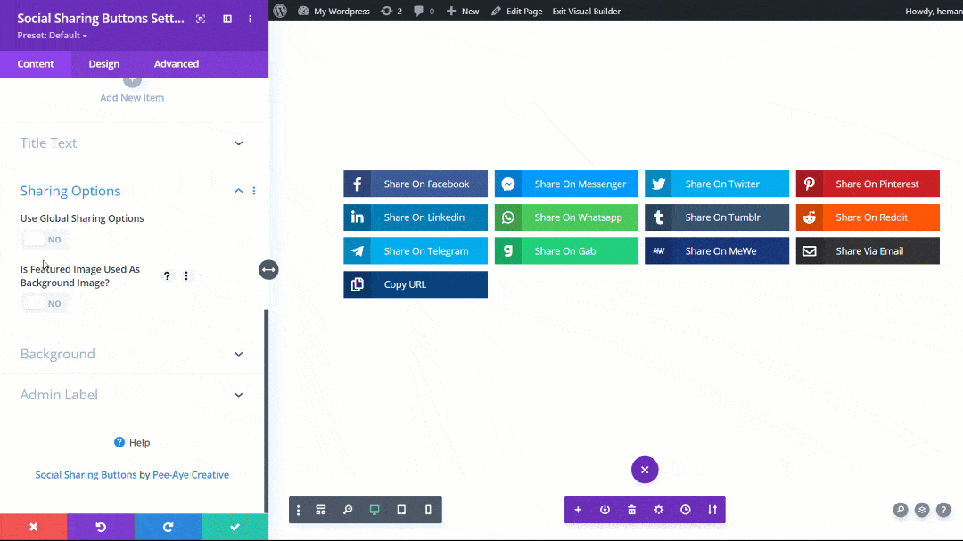Click the plus icon in purple page toolbar

[x=578, y=510]
